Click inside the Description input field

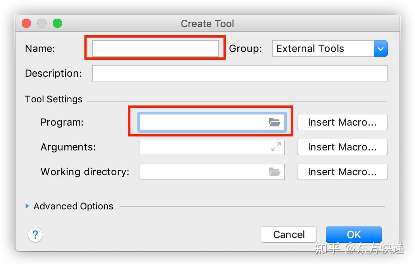[240, 73]
